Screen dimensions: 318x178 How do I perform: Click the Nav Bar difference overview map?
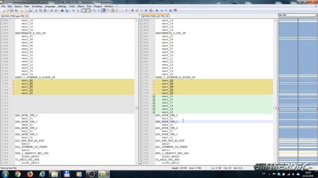(298, 91)
